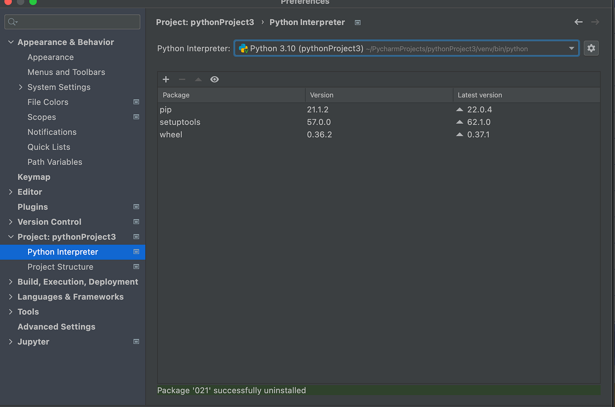Click the project-level icon beside Python Interpreter breadcrumb
The height and width of the screenshot is (407, 615).
tap(358, 22)
